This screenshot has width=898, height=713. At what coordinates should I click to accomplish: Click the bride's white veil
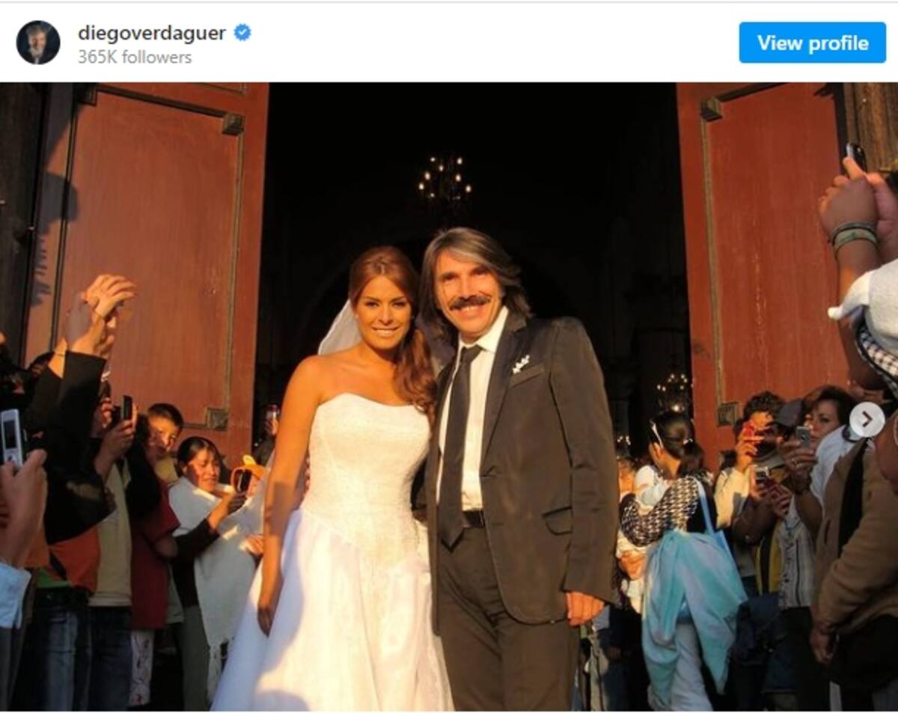pyautogui.click(x=339, y=331)
